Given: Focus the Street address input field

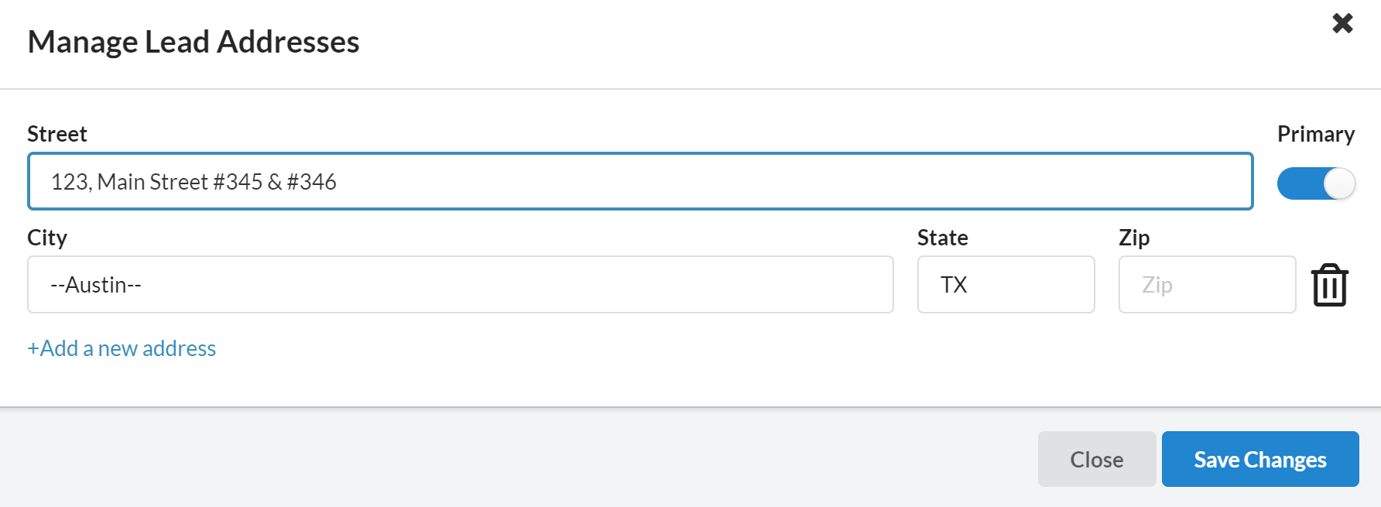Looking at the screenshot, I should coord(639,181).
